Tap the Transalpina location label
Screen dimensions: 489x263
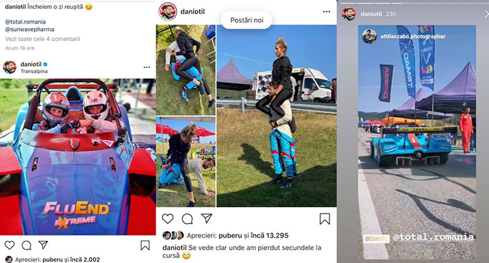[x=34, y=71]
